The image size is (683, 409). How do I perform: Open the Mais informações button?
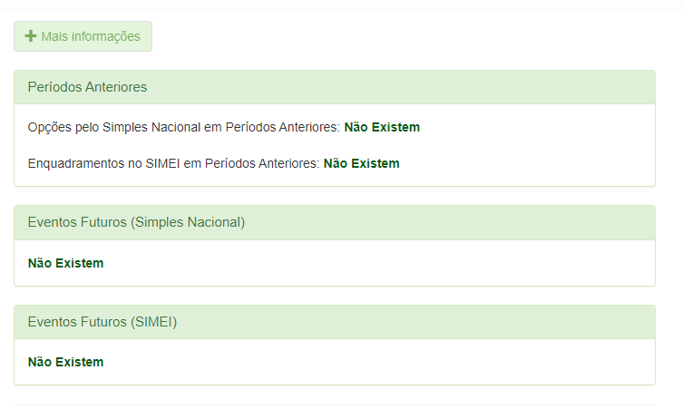tap(83, 36)
